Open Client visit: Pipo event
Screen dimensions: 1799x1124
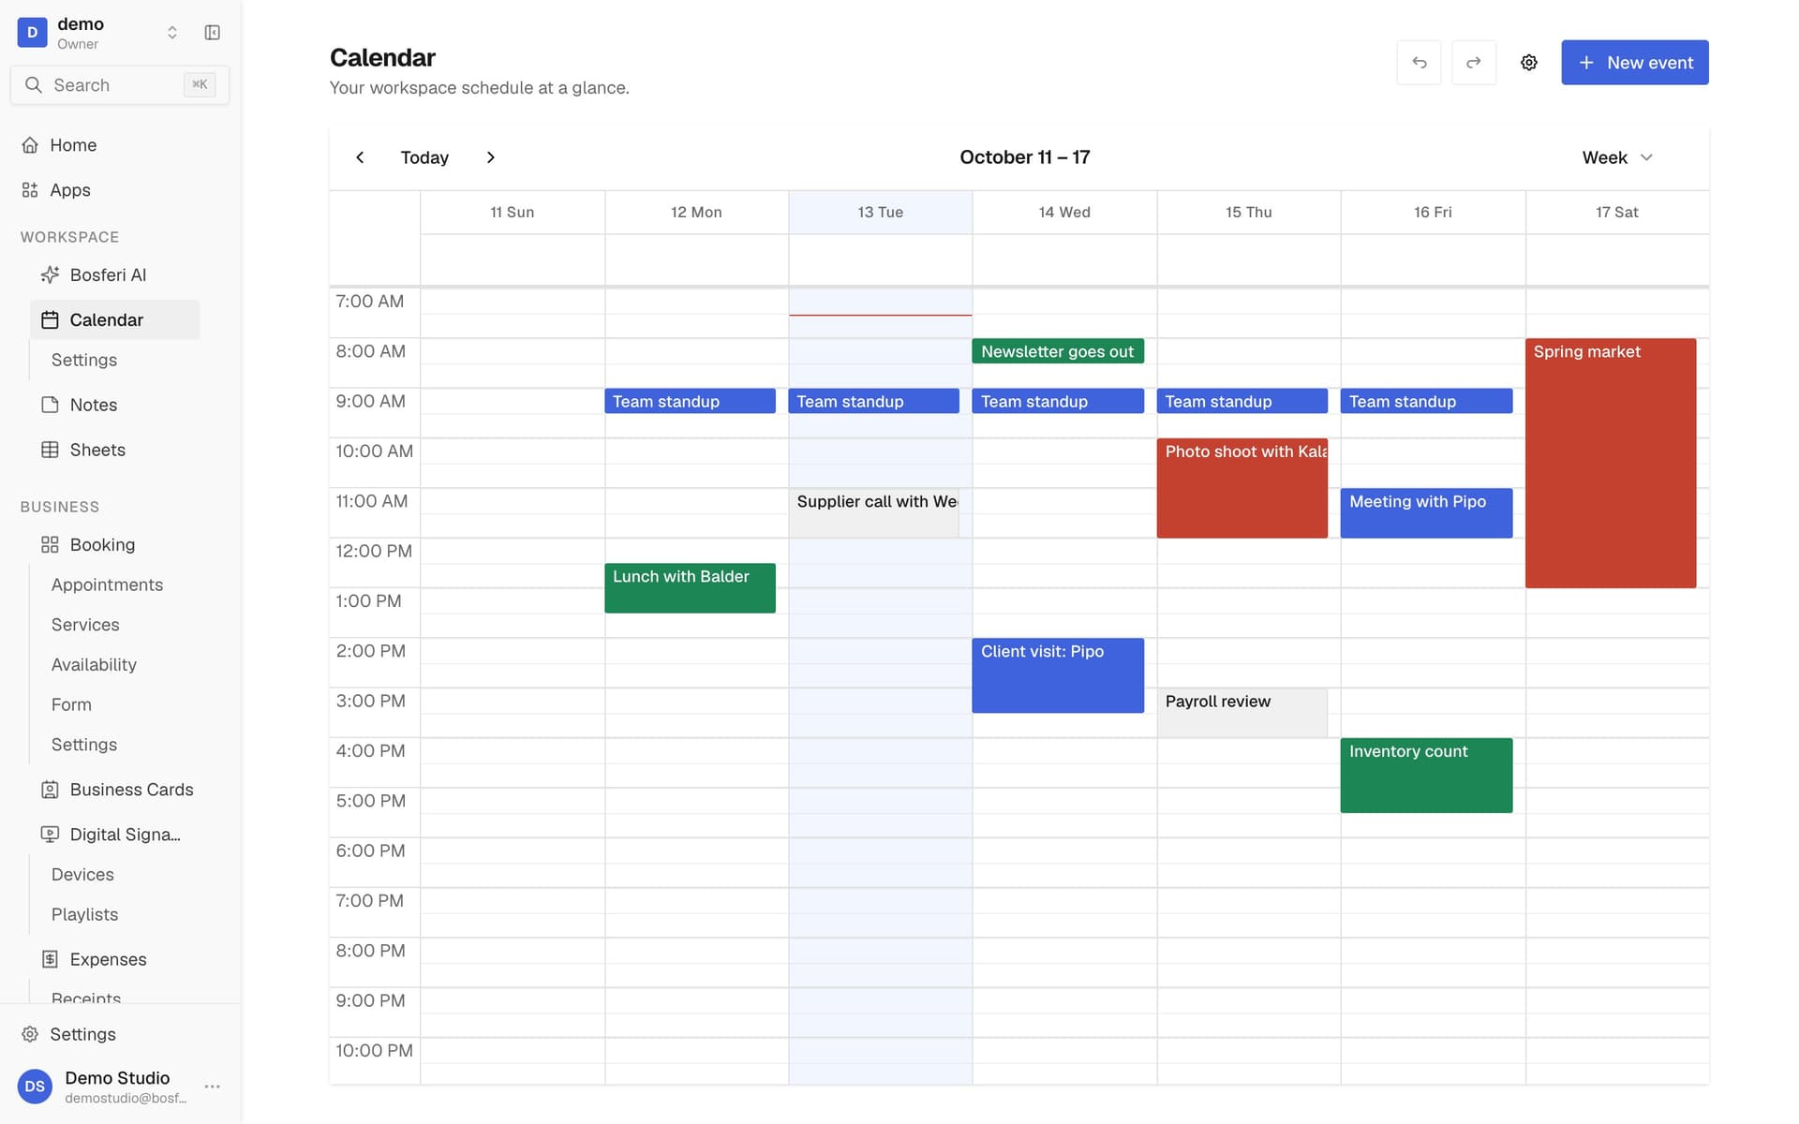tap(1058, 675)
